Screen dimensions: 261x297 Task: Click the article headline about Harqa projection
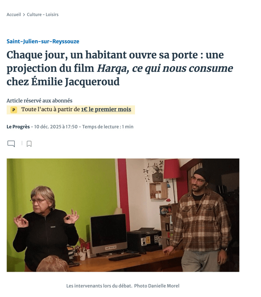click(120, 68)
